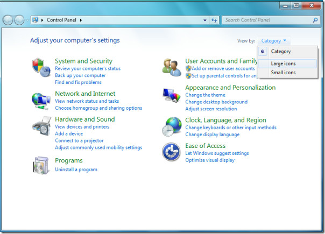This screenshot has height=234, width=325.
Task: Choose Small icons from view menu
Action: point(287,73)
